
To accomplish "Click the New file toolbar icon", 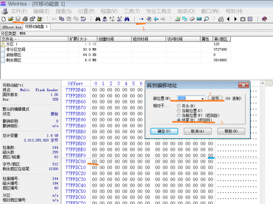I will [3, 19].
